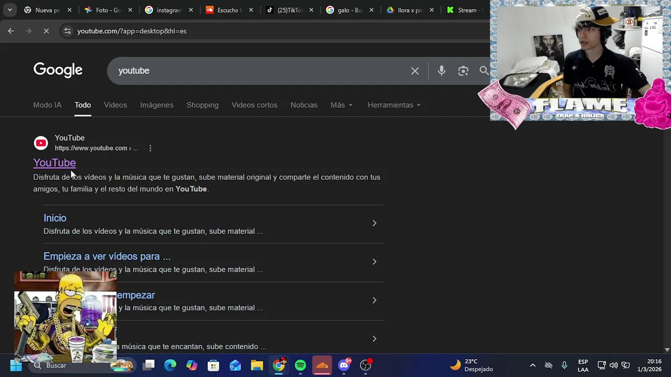
Task: Go back using the browser back arrow
Action: click(11, 31)
